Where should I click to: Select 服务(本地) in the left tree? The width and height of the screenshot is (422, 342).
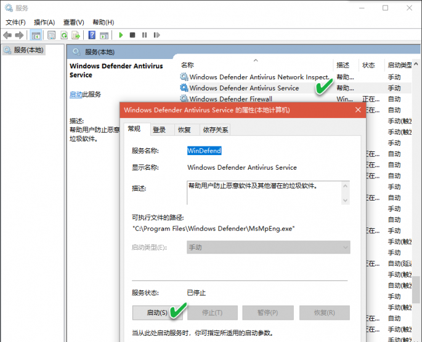28,50
